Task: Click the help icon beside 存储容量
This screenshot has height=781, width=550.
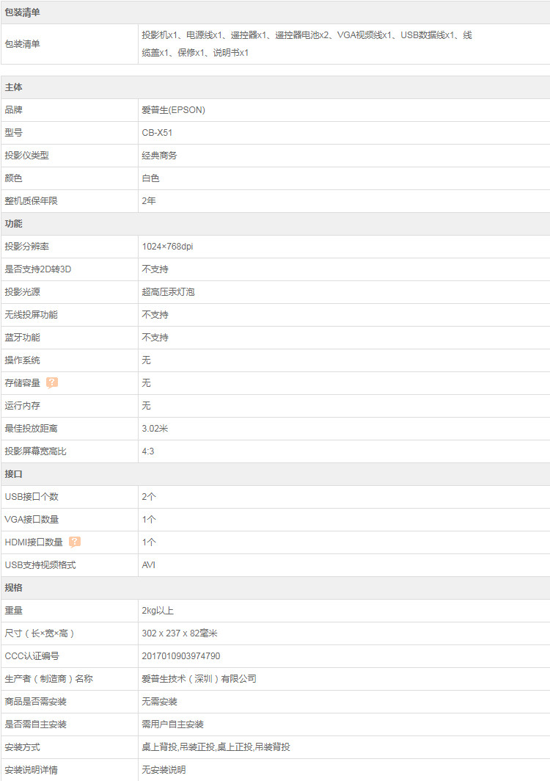Action: 52,382
